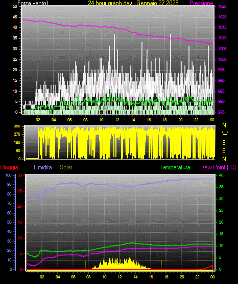The width and height of the screenshot is (238, 284).
Task: Click the 12 hour tick on the wind graph
Action: (x=117, y=120)
